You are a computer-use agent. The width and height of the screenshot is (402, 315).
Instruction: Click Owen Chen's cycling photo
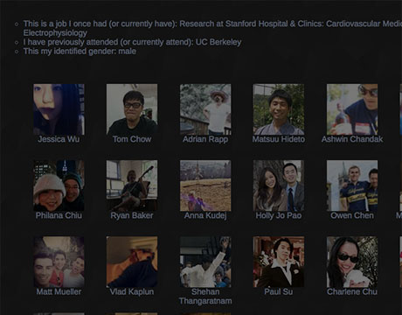[x=352, y=185]
